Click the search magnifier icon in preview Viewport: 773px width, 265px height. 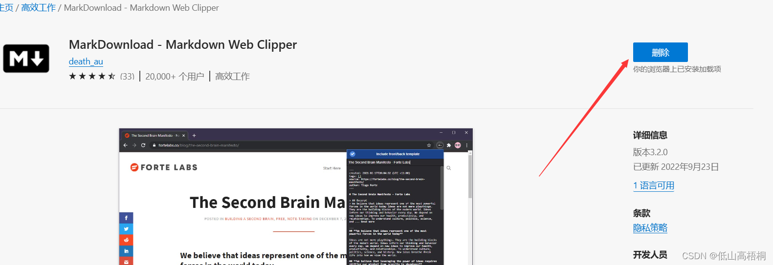tap(448, 168)
